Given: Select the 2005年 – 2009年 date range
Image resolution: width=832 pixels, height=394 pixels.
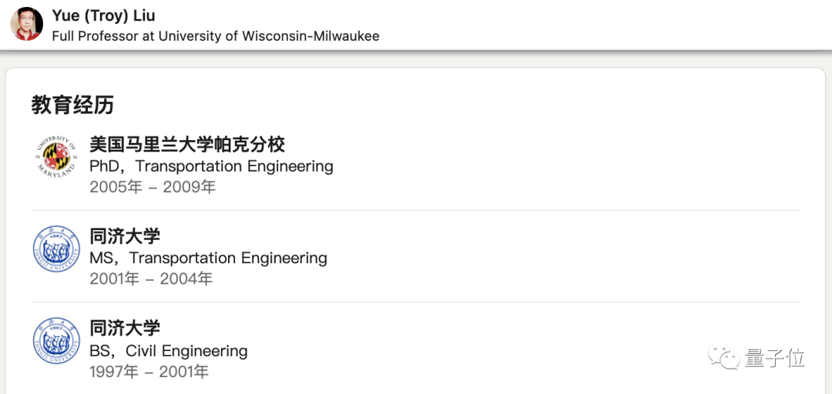Looking at the screenshot, I should coord(153,187).
